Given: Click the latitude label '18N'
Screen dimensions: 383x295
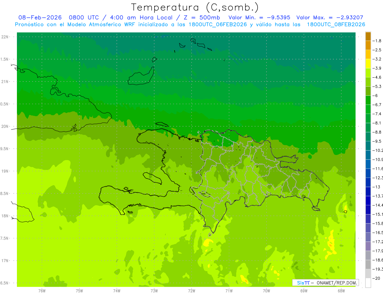Looking at the screenshot, I should pos(5,216).
